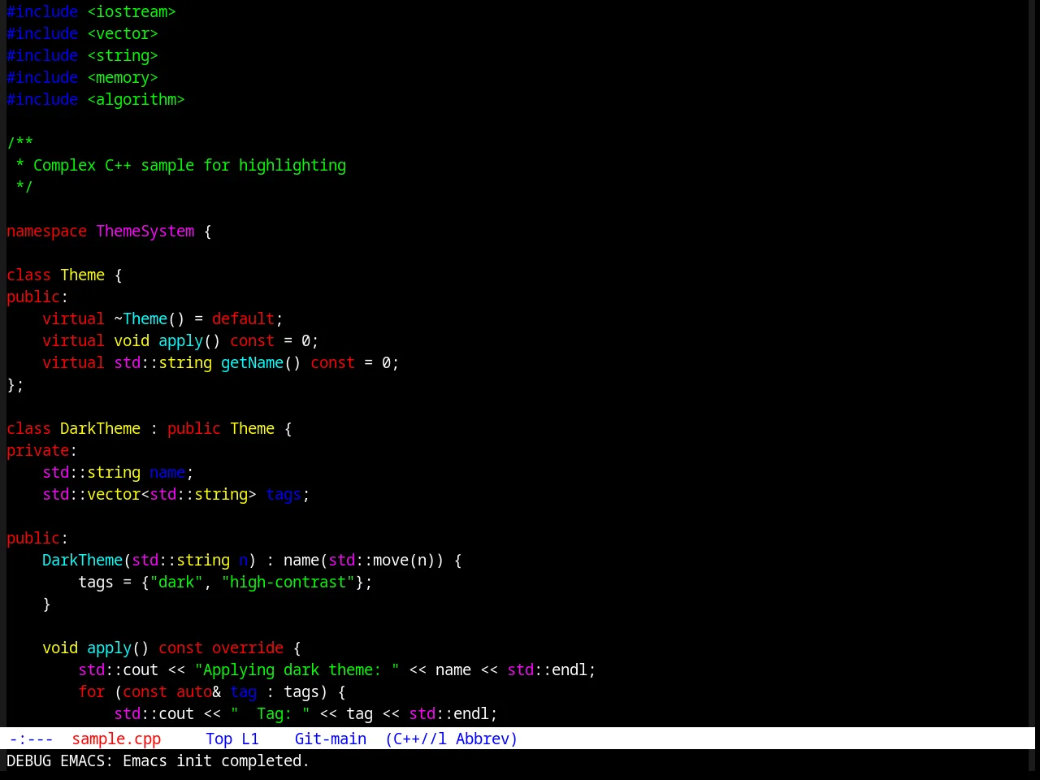Click the Git-main version control indicator
Screen dimensions: 1040x780
[x=331, y=739]
